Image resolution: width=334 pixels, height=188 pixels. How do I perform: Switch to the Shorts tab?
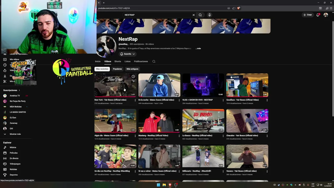117,61
